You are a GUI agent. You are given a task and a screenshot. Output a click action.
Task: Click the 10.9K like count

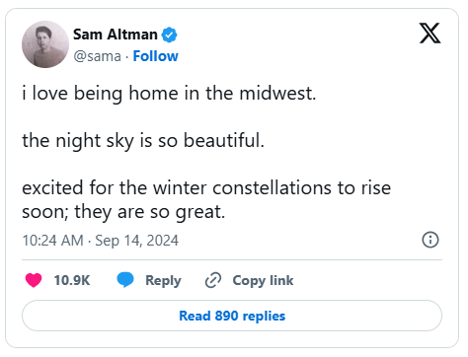(x=72, y=280)
